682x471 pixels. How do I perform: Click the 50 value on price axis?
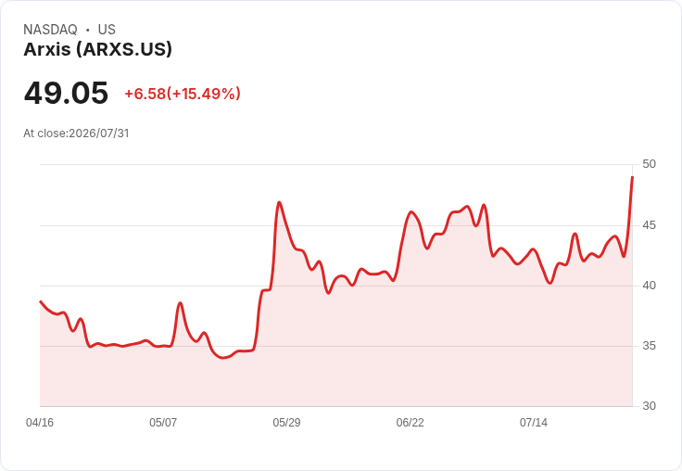pyautogui.click(x=649, y=164)
